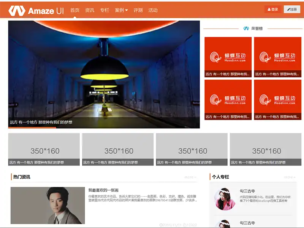The width and height of the screenshot is (304, 228).
Task: Expand 'more' link in 热门资讯 section
Action: [190, 177]
